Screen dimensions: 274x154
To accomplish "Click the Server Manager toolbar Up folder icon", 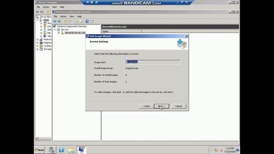I will pos(48,12).
